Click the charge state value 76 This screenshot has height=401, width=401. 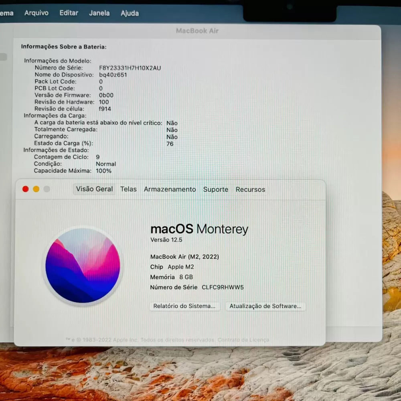pos(170,144)
